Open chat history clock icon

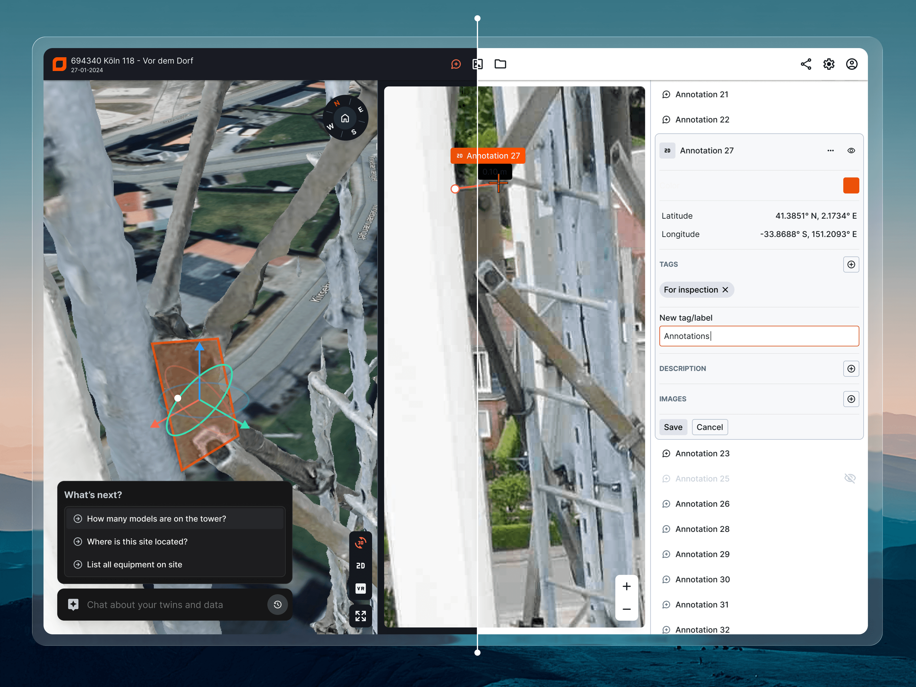[277, 605]
